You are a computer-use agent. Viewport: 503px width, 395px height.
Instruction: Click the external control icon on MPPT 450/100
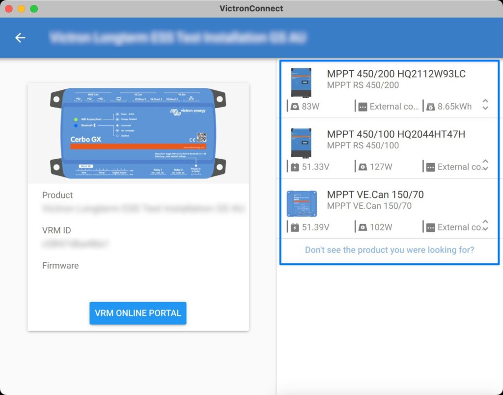click(430, 167)
